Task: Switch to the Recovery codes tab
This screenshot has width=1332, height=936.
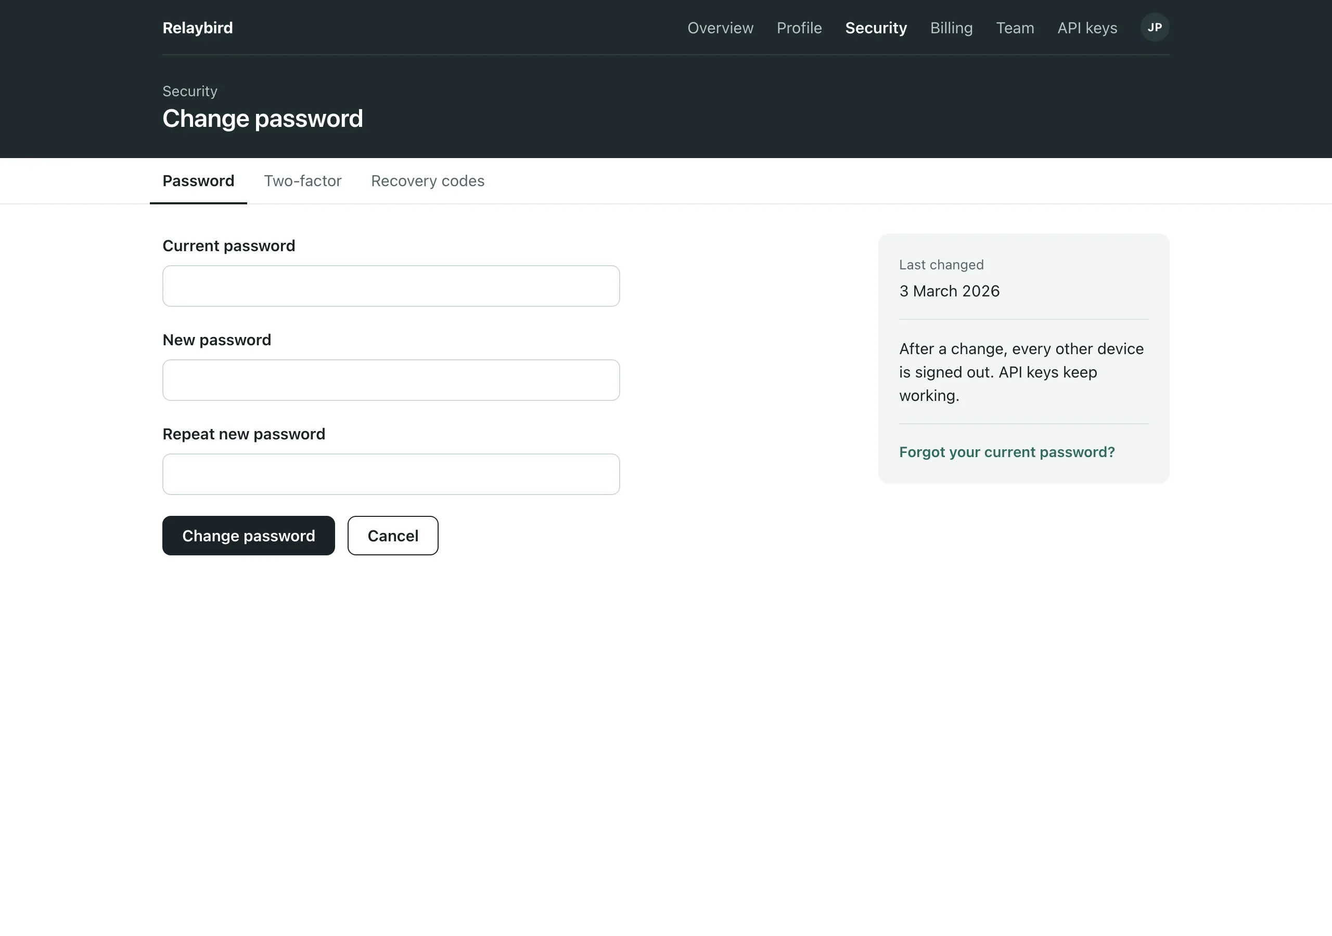Action: 428,181
